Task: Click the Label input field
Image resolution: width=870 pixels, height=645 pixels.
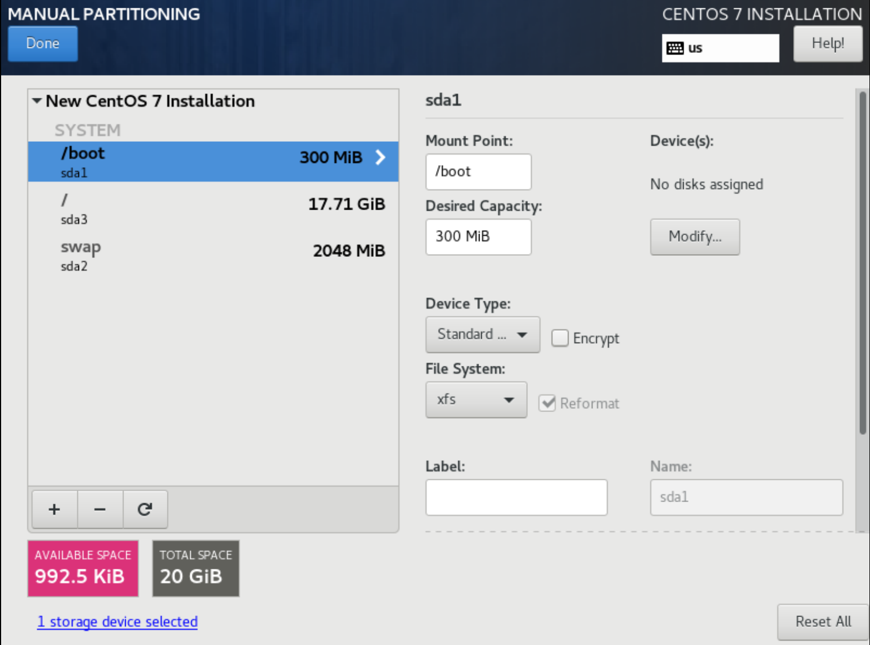Action: (x=516, y=497)
